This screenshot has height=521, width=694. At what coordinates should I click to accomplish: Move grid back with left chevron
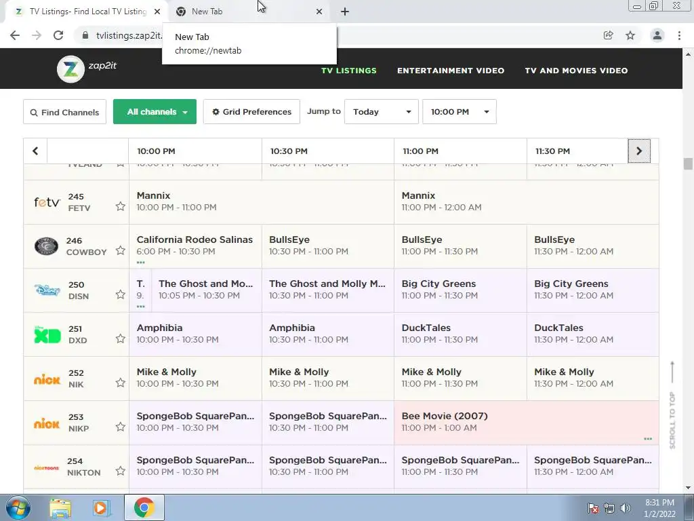pyautogui.click(x=35, y=151)
